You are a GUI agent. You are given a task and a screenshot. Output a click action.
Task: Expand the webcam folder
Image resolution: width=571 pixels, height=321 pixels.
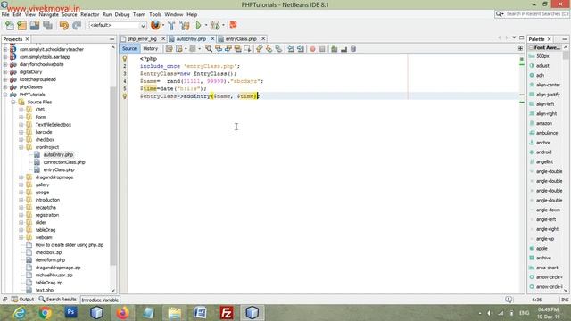click(21, 238)
